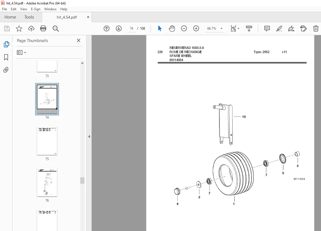Click the 66.7% zoom value field

click(x=212, y=28)
